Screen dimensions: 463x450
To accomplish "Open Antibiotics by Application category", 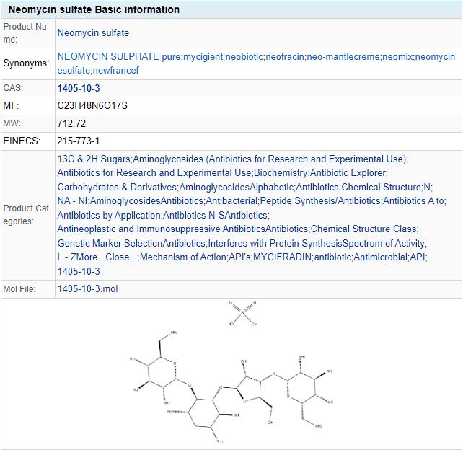I will (108, 215).
